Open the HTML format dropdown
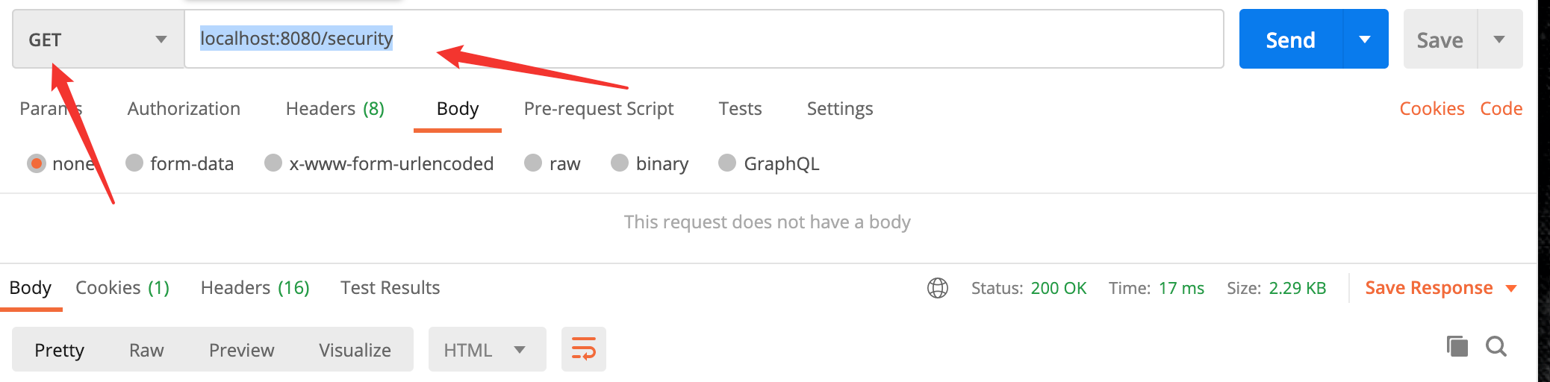 (486, 350)
